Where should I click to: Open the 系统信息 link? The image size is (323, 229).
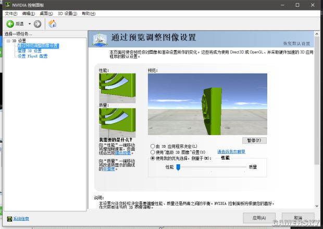tap(21, 218)
